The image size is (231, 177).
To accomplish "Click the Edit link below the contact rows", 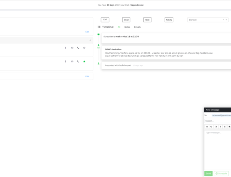I will point(87,76).
